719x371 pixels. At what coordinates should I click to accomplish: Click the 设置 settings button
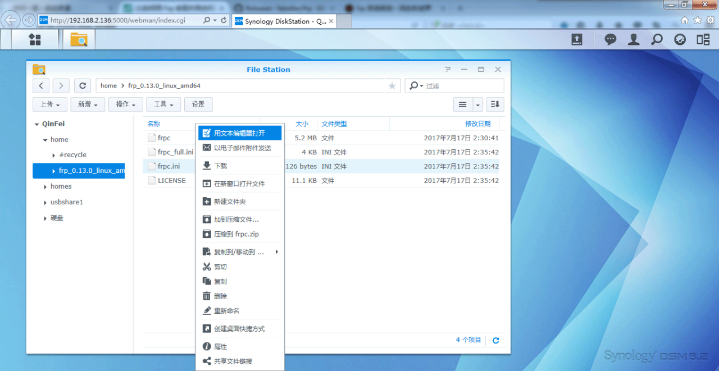point(198,104)
